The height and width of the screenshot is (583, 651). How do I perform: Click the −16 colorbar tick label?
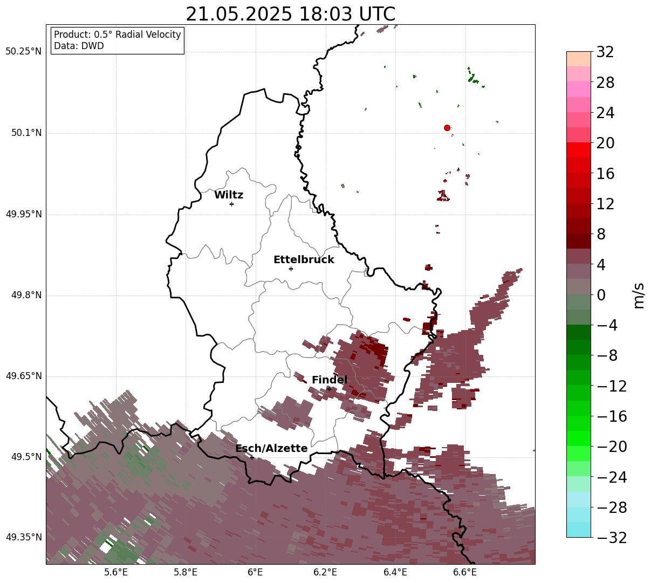612,416
